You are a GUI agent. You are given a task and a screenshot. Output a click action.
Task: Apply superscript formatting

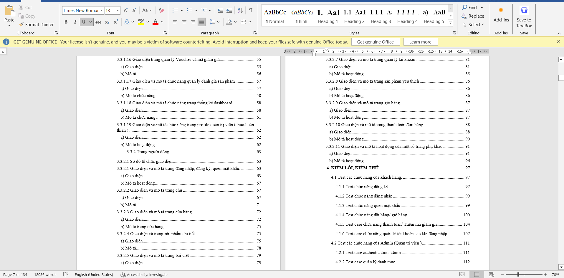point(116,22)
